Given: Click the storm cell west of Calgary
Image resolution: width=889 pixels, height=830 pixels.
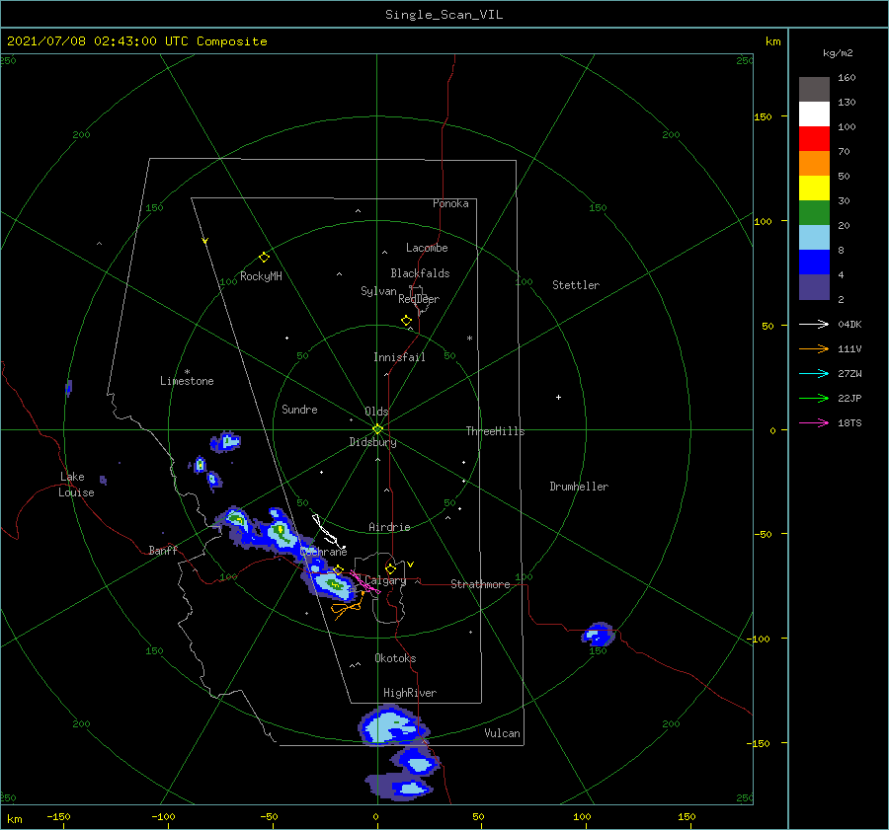Looking at the screenshot, I should pyautogui.click(x=331, y=584).
